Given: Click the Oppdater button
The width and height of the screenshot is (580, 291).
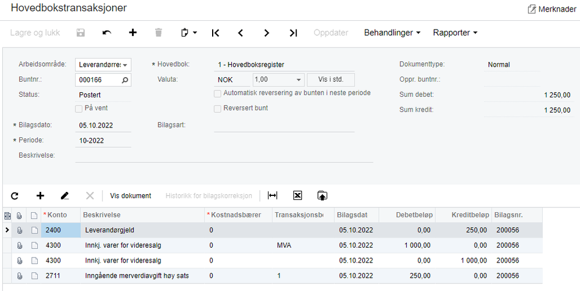Looking at the screenshot, I should click(x=331, y=32).
